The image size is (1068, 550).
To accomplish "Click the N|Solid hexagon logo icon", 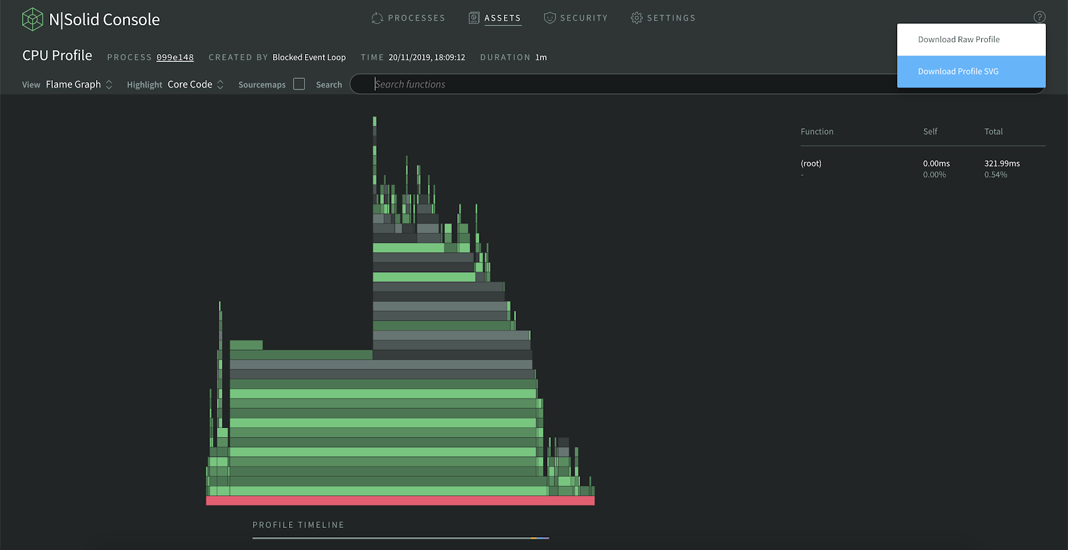I will click(x=32, y=19).
